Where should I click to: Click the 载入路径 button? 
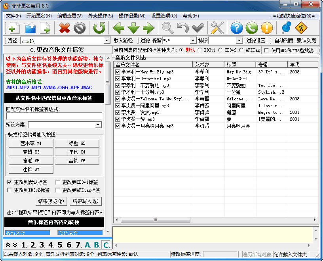click(x=123, y=40)
